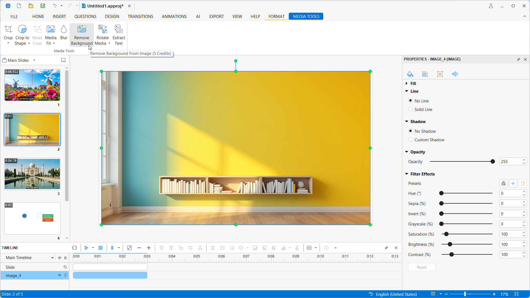Screen dimensions: 530x298
Task: Select the Solid Line radio button
Action: pos(410,109)
